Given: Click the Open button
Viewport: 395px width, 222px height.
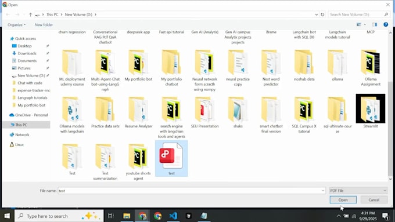Looking at the screenshot, I should [343, 200].
